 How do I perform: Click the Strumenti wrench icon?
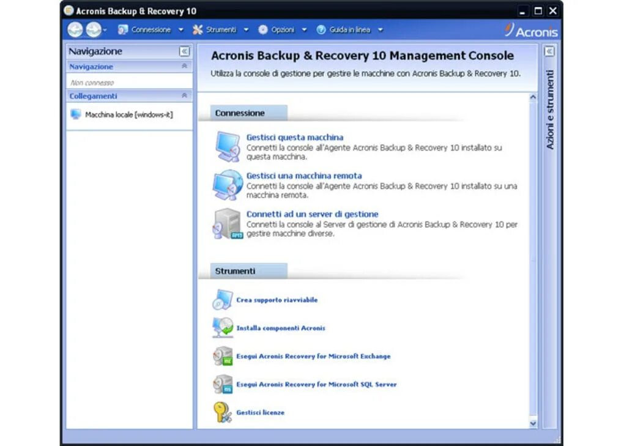click(198, 30)
